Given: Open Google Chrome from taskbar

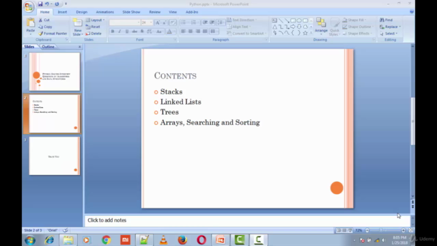Looking at the screenshot, I should click(107, 240).
